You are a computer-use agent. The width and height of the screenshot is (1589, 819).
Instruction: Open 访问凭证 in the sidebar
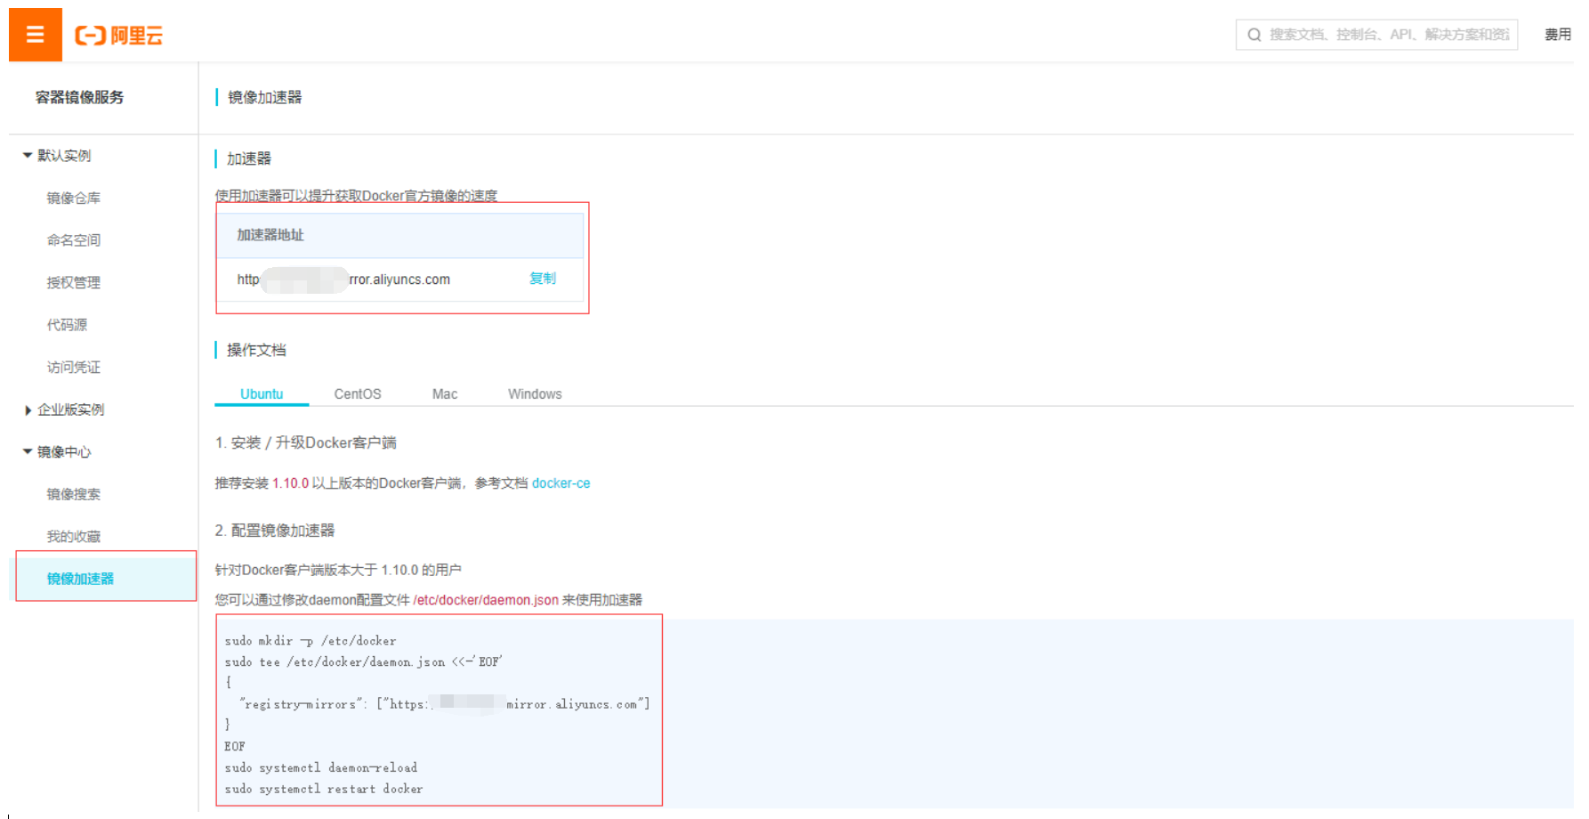click(74, 367)
